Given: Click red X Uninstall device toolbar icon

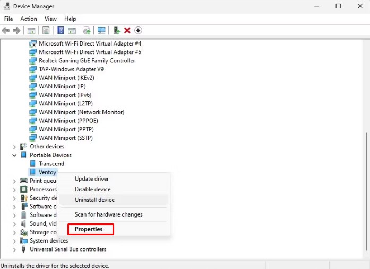Looking at the screenshot, I should coord(127,30).
